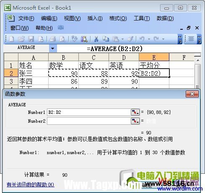Click cell with value 89
Image resolution: width=205 pixels, height=193 pixels.
pyautogui.click(x=93, y=81)
